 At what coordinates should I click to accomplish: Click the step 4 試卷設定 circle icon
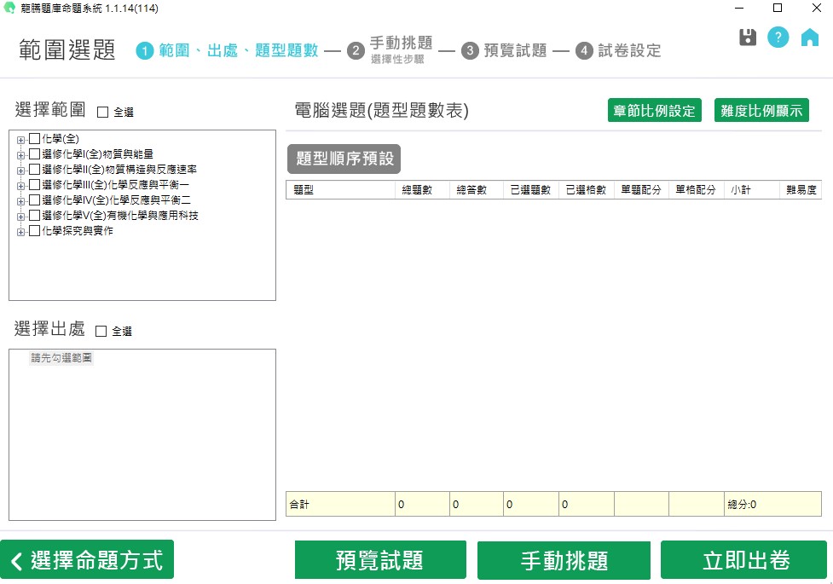click(x=584, y=51)
